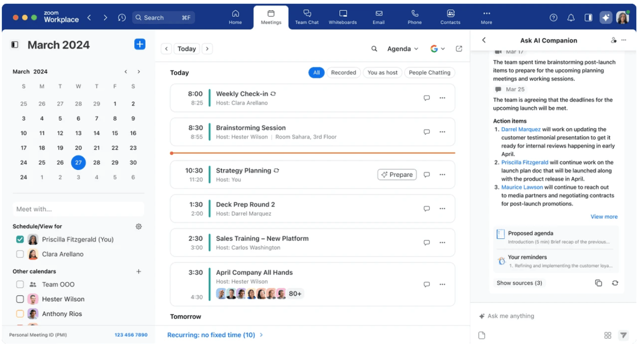Click the blue plus new meeting button
This screenshot has width=641, height=351.
point(140,44)
